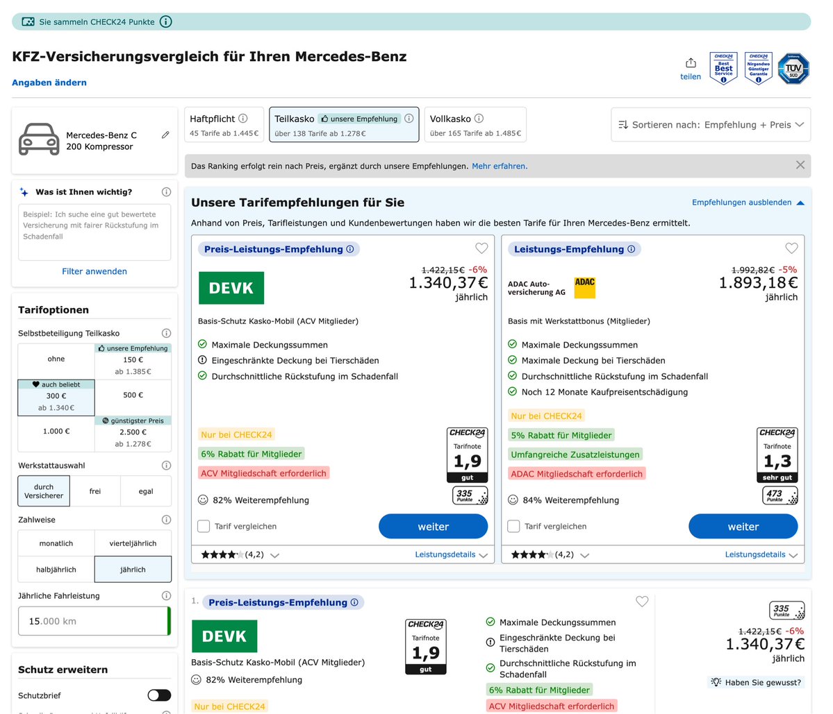
Task: Info icon beside Preis-Leistungs-Empfehlung in list result
Action: pyautogui.click(x=354, y=602)
